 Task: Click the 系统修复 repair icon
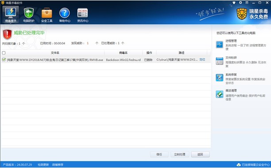click(220, 78)
